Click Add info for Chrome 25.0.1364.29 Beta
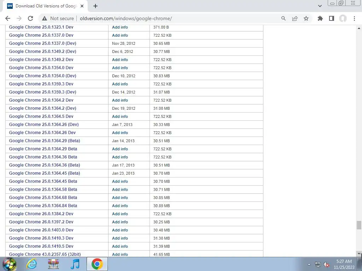This screenshot has height=271, width=362. coord(120,149)
